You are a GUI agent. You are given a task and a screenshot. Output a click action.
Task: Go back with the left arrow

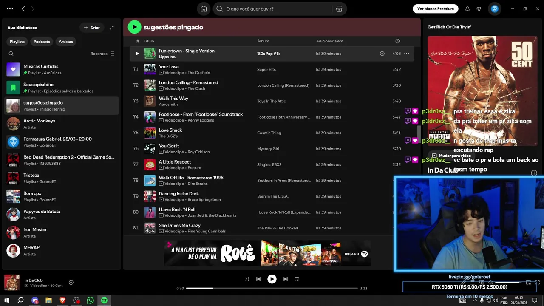[x=23, y=9]
